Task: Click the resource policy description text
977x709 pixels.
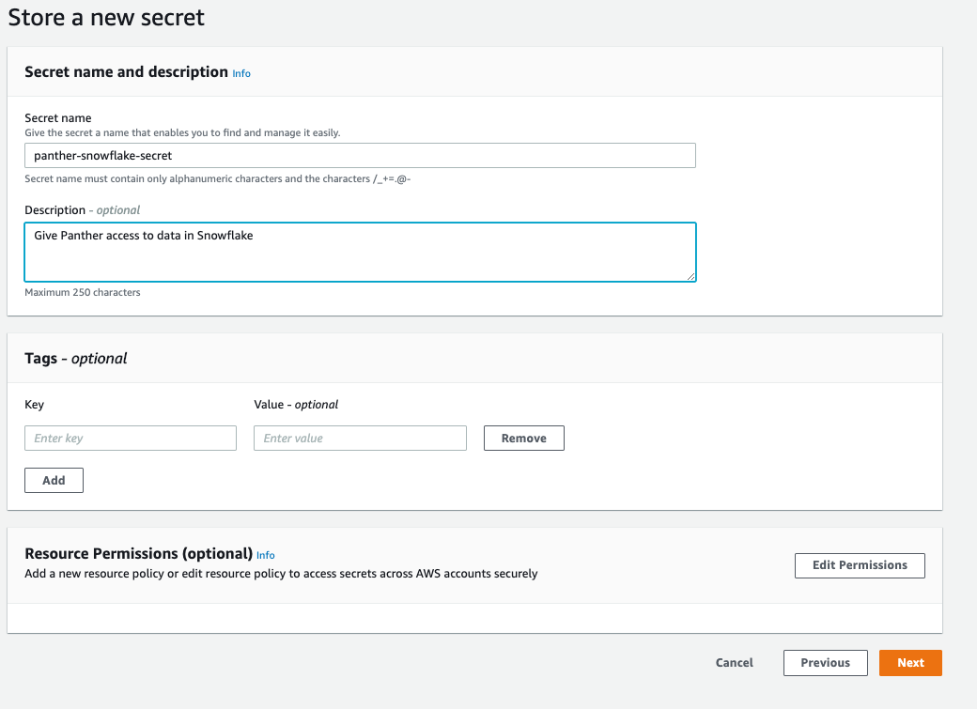Action: [x=281, y=573]
